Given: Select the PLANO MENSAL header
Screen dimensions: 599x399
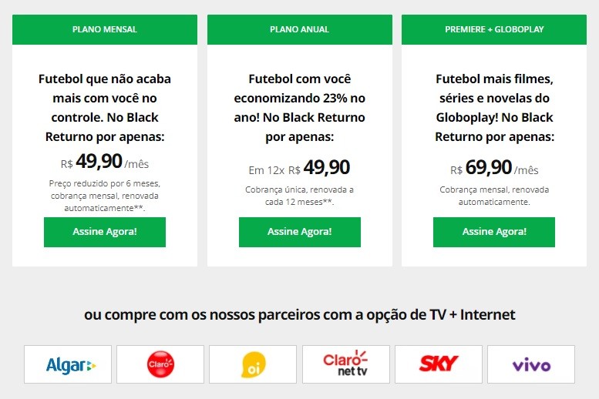Looking at the screenshot, I should click(105, 29).
